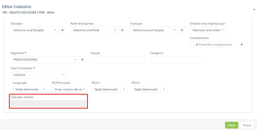Add new Situação with plus icon
Image resolution: width=257 pixels, height=130 pixels.
click(62, 30)
